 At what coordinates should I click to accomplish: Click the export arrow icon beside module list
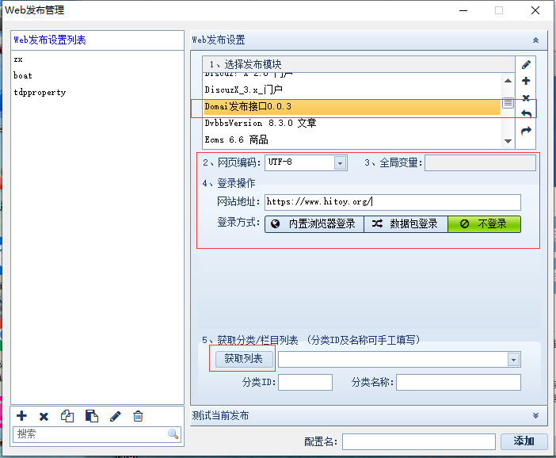pyautogui.click(x=526, y=131)
